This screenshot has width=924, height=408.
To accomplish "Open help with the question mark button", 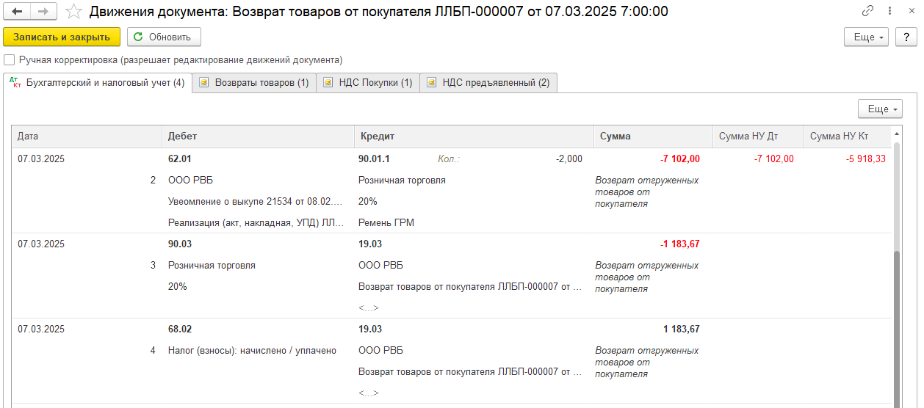I will point(906,37).
